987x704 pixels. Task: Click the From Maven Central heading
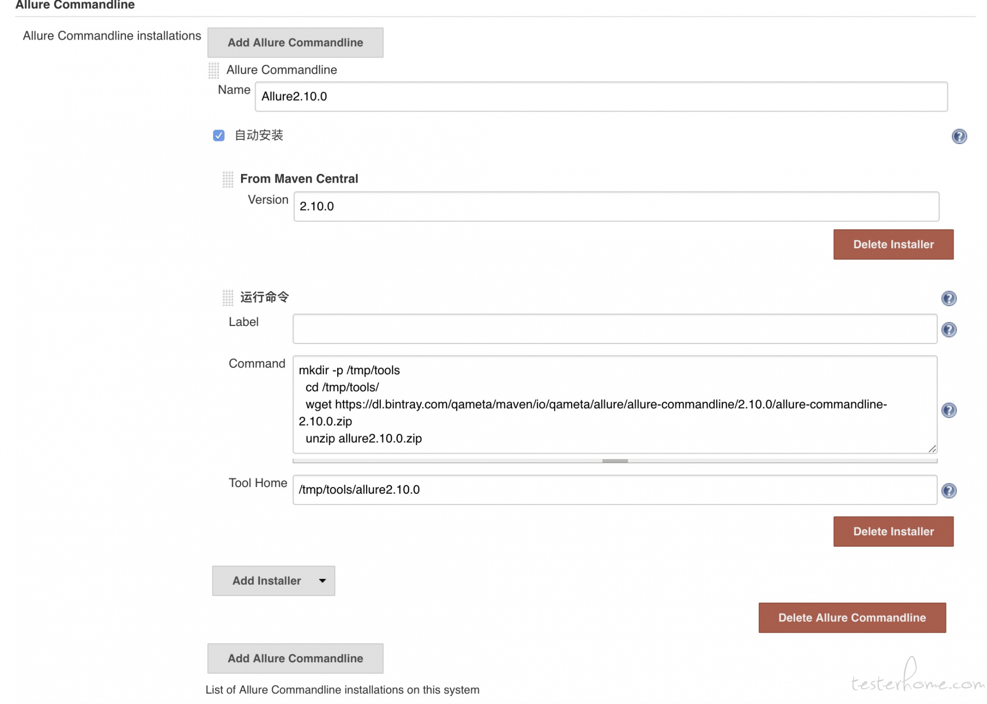point(299,179)
